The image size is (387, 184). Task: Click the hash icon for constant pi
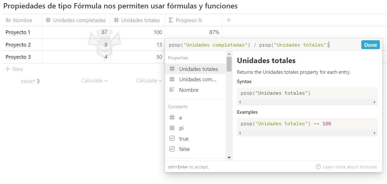click(172, 128)
